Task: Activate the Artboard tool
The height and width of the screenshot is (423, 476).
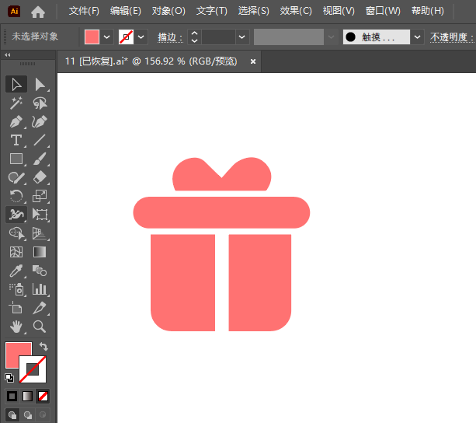Action: 16,308
